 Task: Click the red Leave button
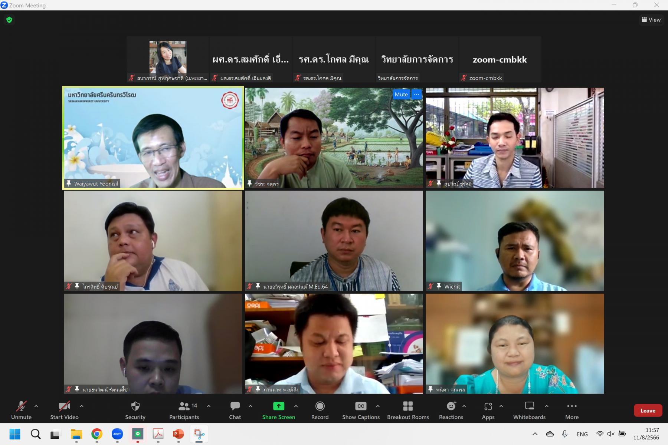648,411
